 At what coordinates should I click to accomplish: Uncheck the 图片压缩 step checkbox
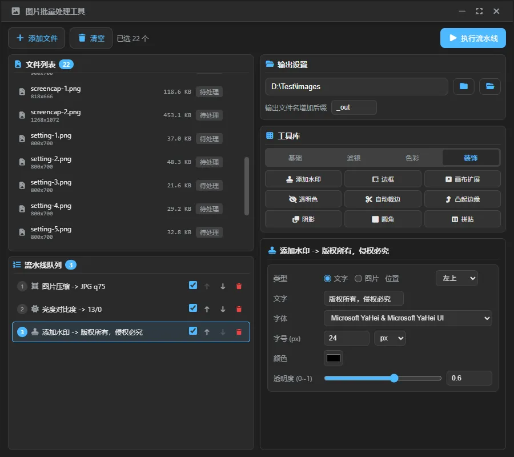tap(193, 285)
